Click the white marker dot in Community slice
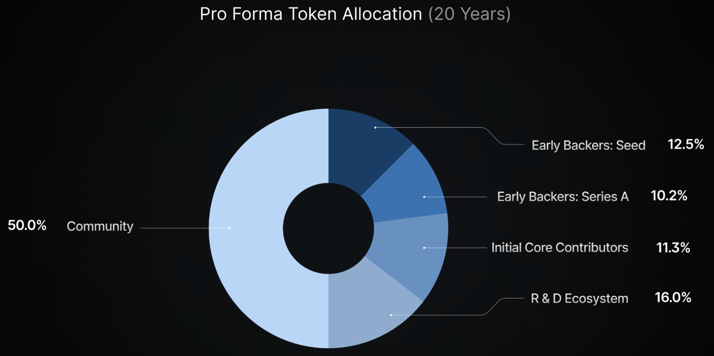This screenshot has height=356, width=714. tap(230, 228)
